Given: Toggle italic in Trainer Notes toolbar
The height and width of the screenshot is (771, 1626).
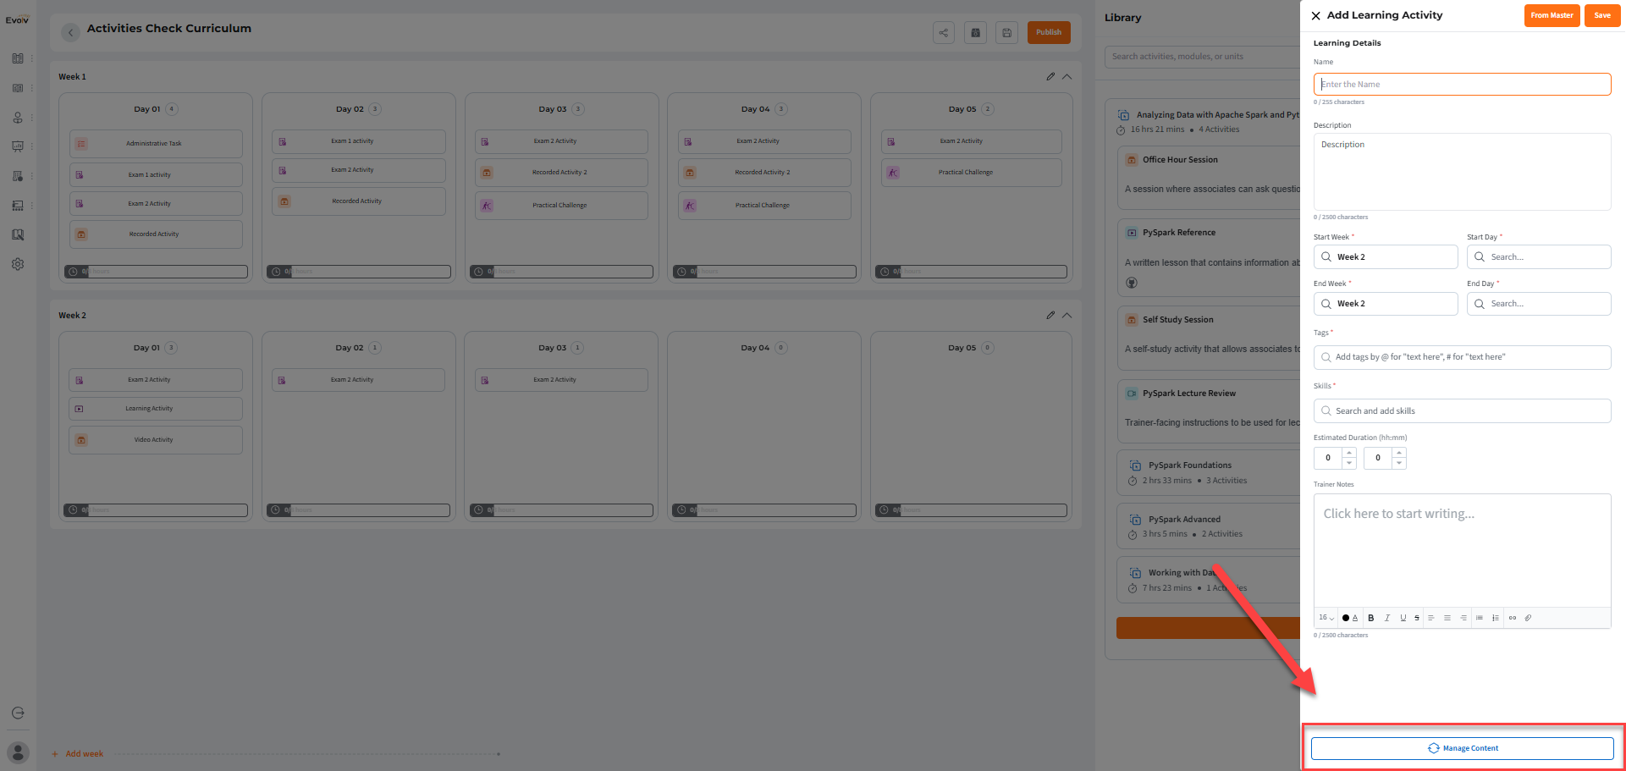Looking at the screenshot, I should click(x=1386, y=618).
